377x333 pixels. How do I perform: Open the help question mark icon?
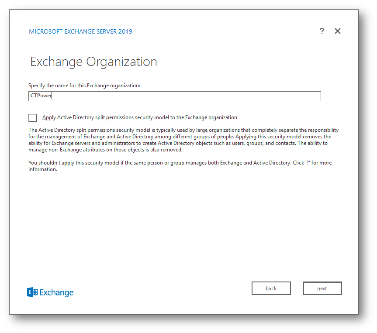(x=322, y=31)
